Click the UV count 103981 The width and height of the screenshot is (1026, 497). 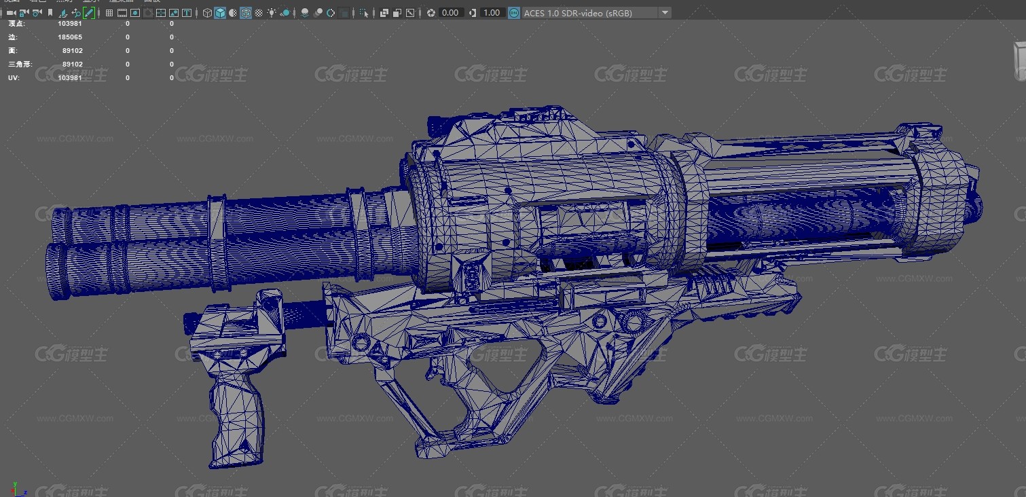click(70, 78)
